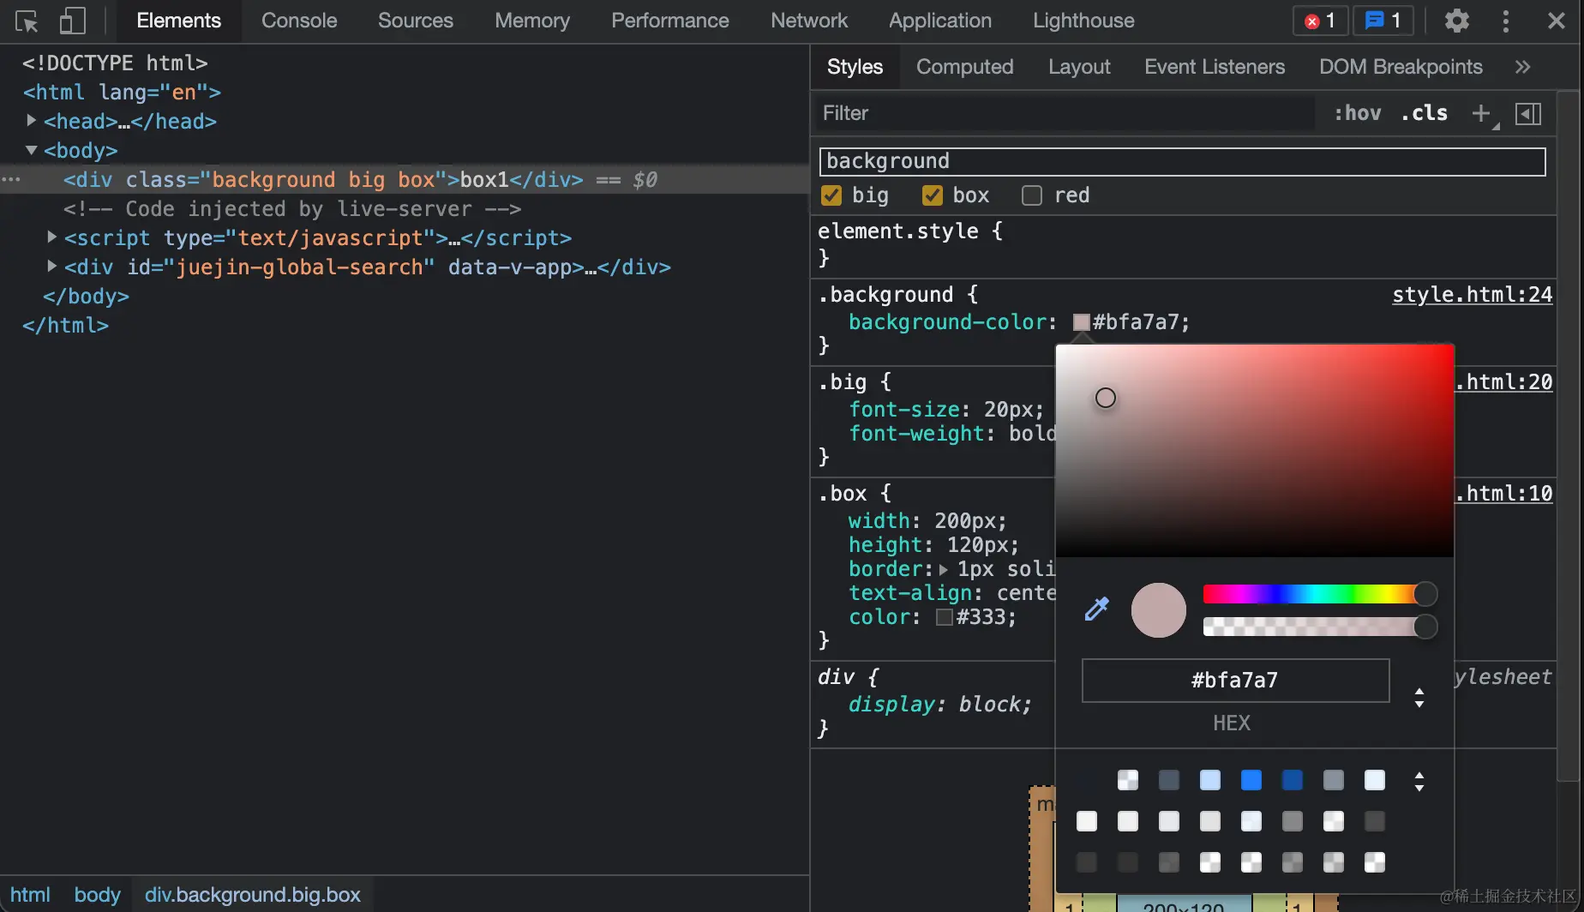Click the hue slider bar
Screen dimensions: 1584x912
click(x=1311, y=594)
